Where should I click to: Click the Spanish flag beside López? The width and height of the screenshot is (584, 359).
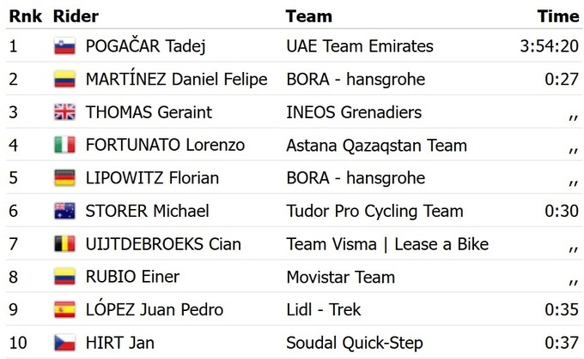64,310
